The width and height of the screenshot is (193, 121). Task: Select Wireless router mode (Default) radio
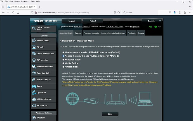click(63, 52)
